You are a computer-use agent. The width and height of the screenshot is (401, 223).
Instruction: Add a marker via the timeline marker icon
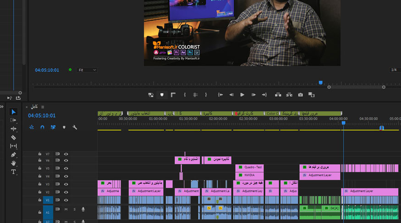pyautogui.click(x=64, y=127)
